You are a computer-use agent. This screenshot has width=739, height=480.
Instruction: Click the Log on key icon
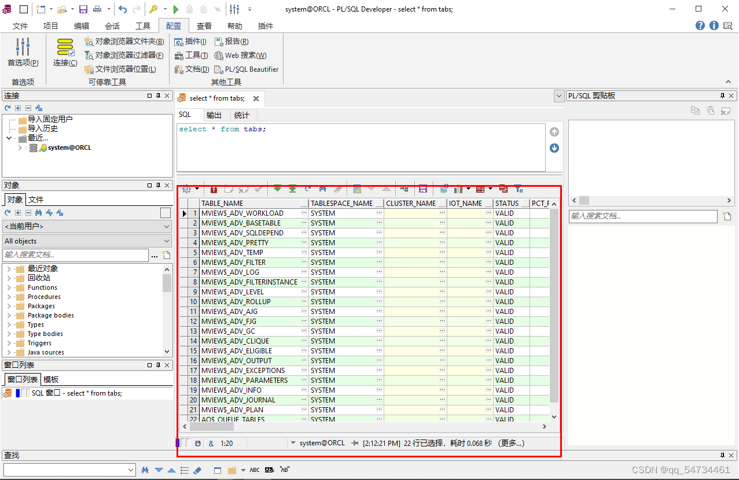[153, 9]
